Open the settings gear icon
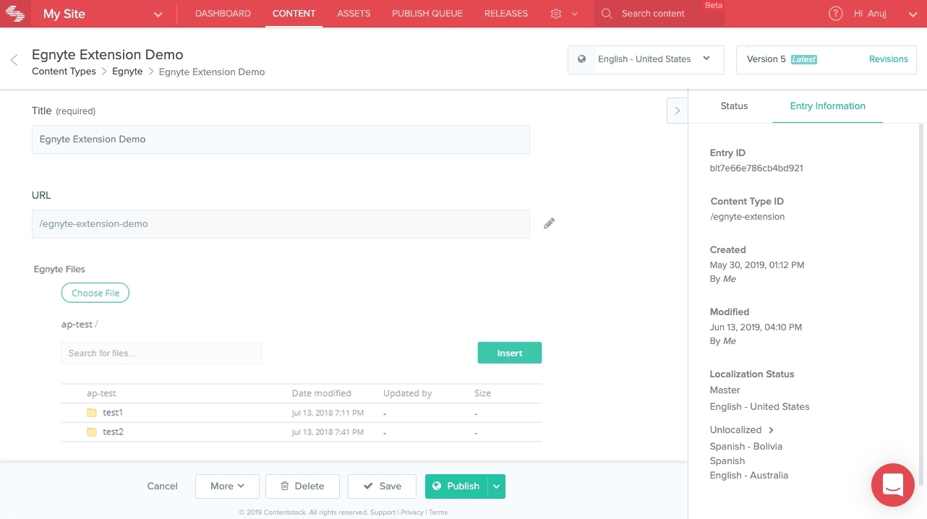Screen dimensions: 927x519 [556, 14]
